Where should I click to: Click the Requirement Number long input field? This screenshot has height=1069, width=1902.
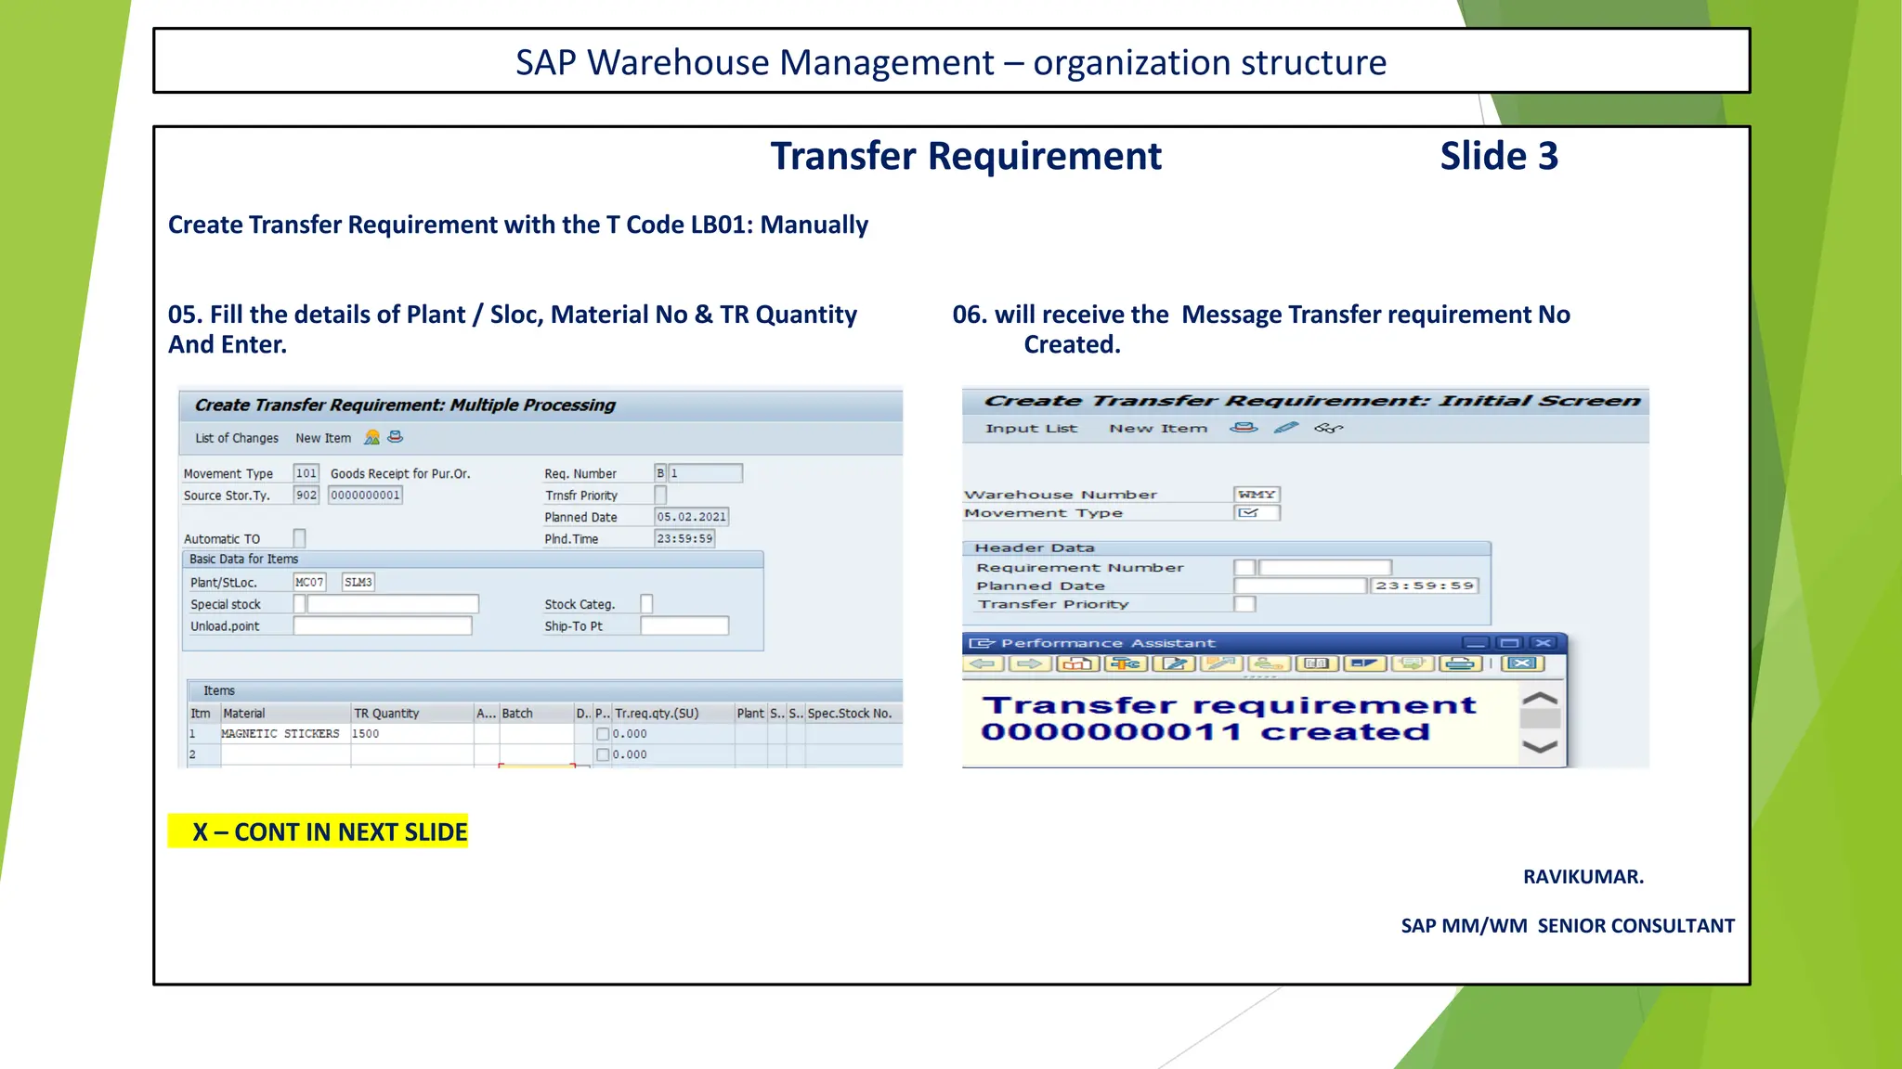(x=1325, y=568)
